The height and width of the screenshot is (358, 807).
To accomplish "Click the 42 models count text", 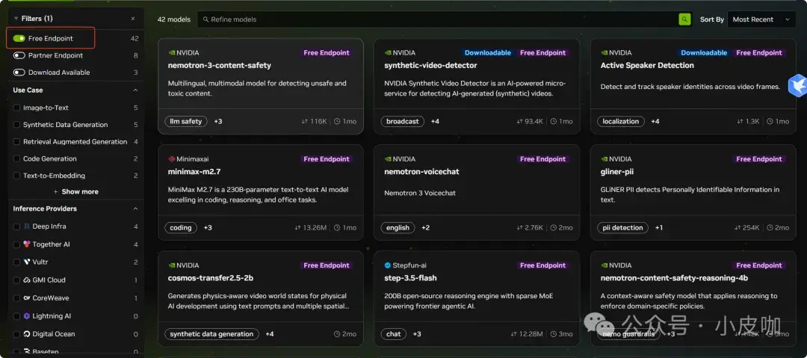I will point(174,19).
